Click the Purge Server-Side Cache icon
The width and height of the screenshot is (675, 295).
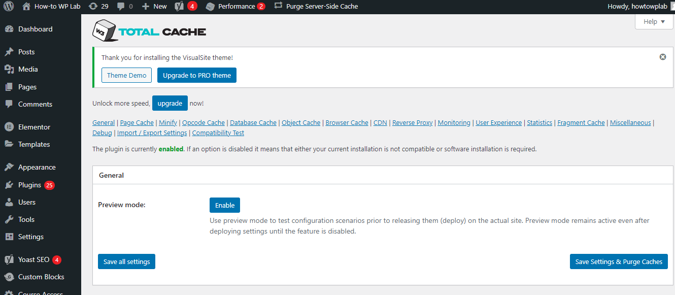pos(278,6)
